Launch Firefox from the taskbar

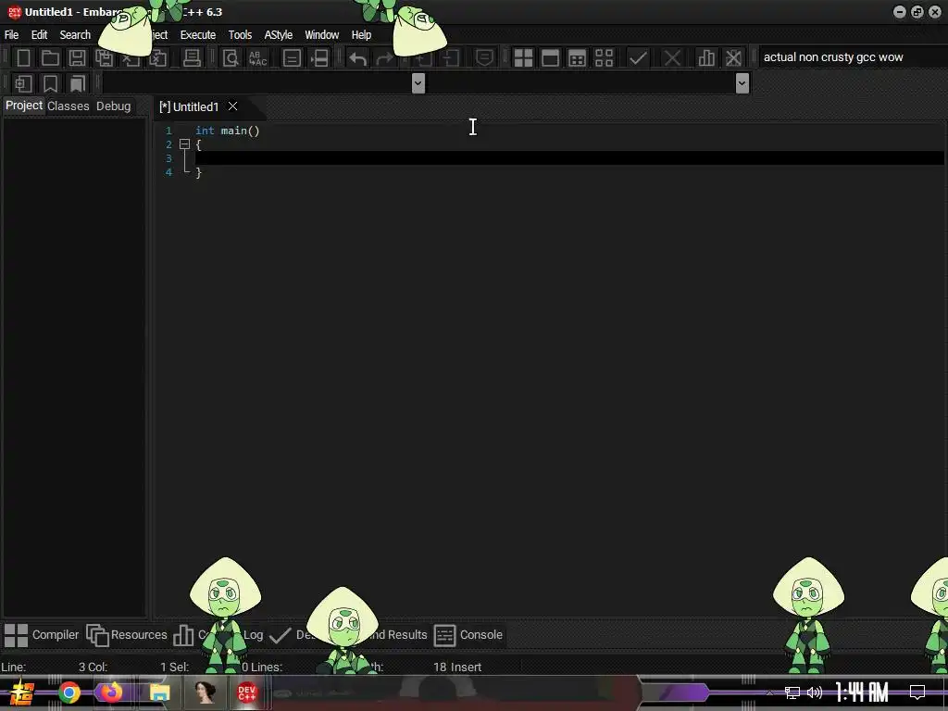[111, 692]
